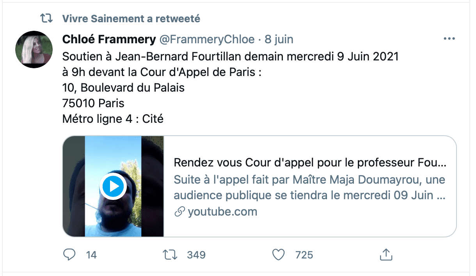Click the 725 likes count

[x=304, y=255]
